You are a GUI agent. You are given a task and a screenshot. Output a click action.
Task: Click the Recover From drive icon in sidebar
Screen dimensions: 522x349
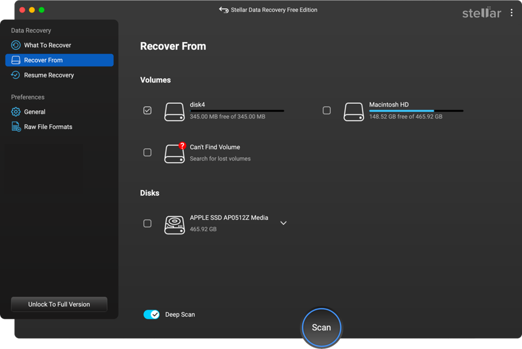(x=16, y=60)
